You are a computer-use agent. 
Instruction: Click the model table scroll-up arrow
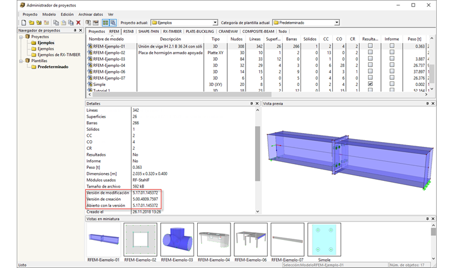click(432, 38)
